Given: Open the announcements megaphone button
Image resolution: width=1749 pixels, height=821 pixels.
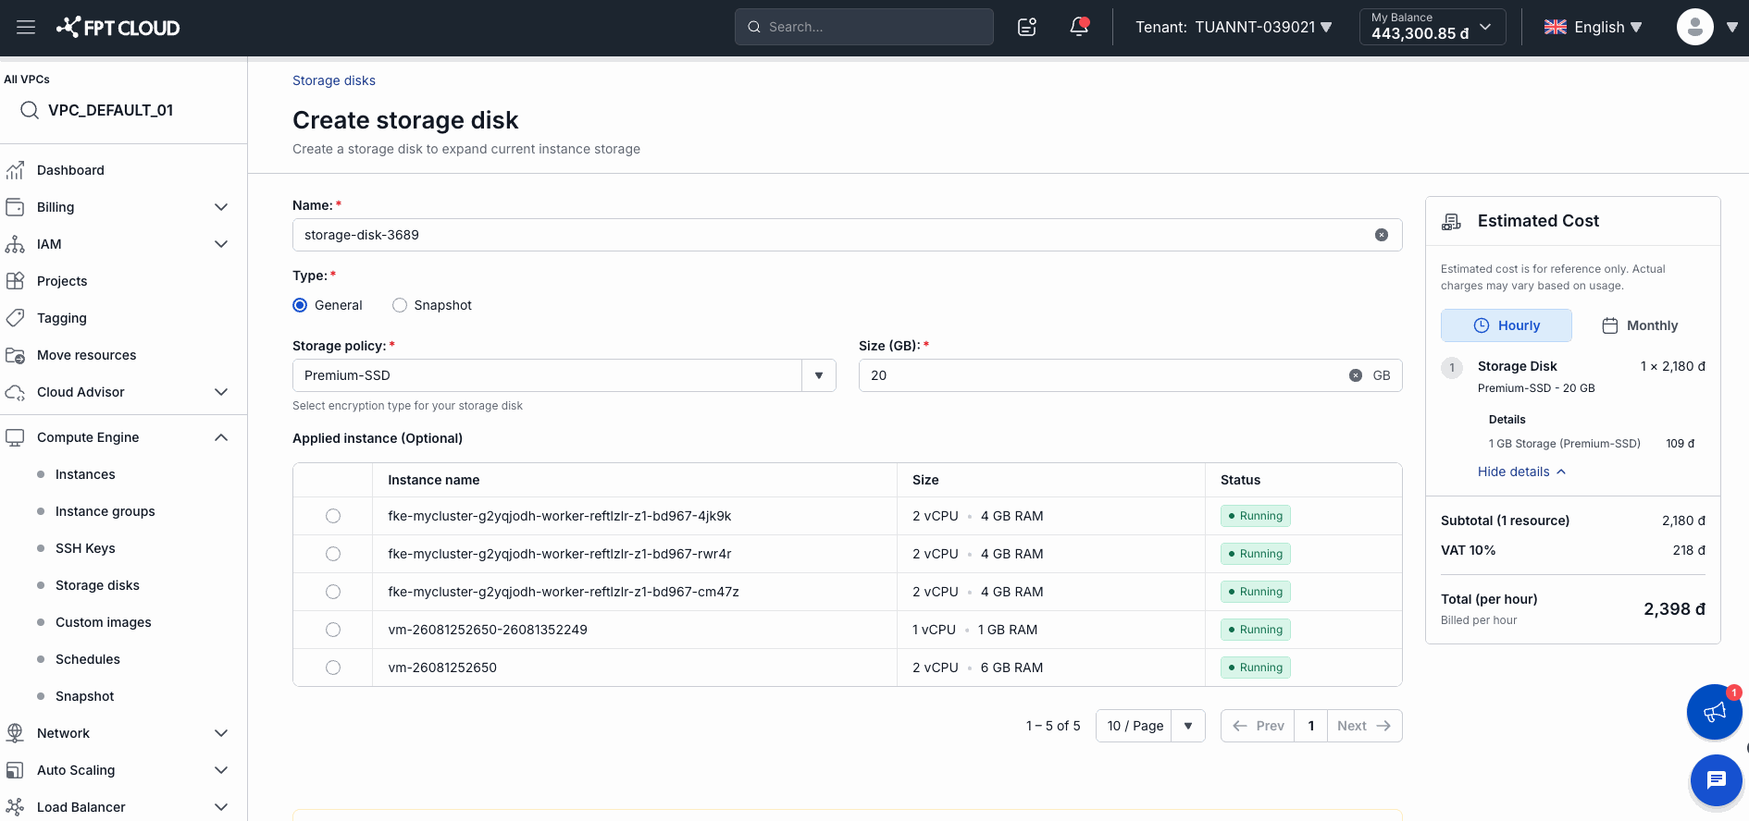Looking at the screenshot, I should click(1715, 712).
